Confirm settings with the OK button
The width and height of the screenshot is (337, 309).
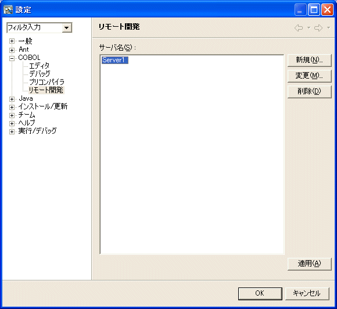(x=260, y=293)
